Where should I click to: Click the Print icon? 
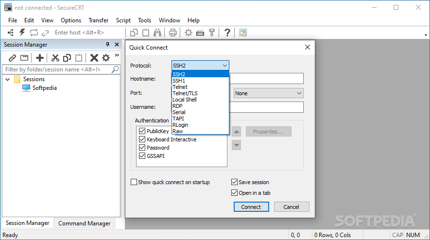pos(173,33)
